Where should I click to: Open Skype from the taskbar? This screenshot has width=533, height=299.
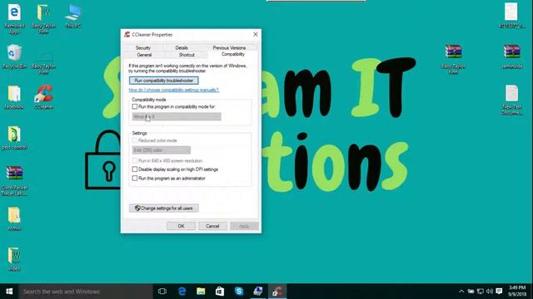[x=239, y=292]
